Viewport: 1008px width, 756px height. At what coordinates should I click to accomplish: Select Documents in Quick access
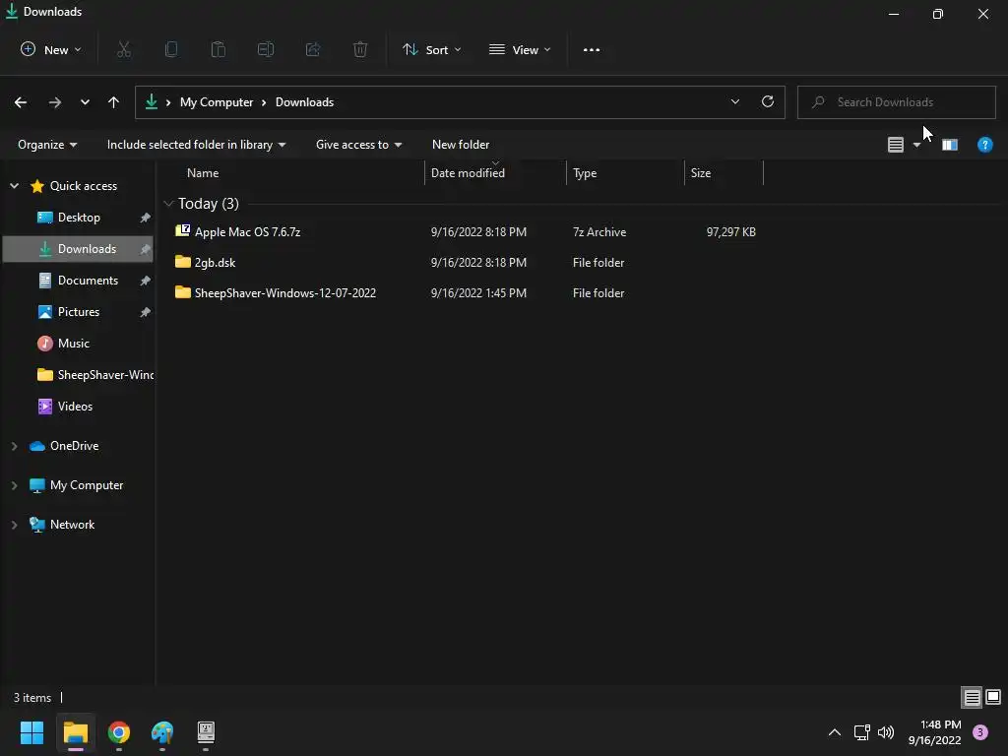pos(78,281)
